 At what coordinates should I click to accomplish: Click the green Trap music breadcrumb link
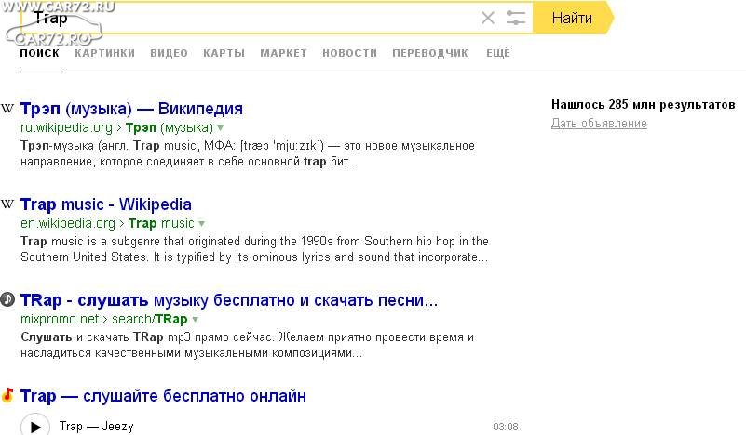[x=161, y=223]
